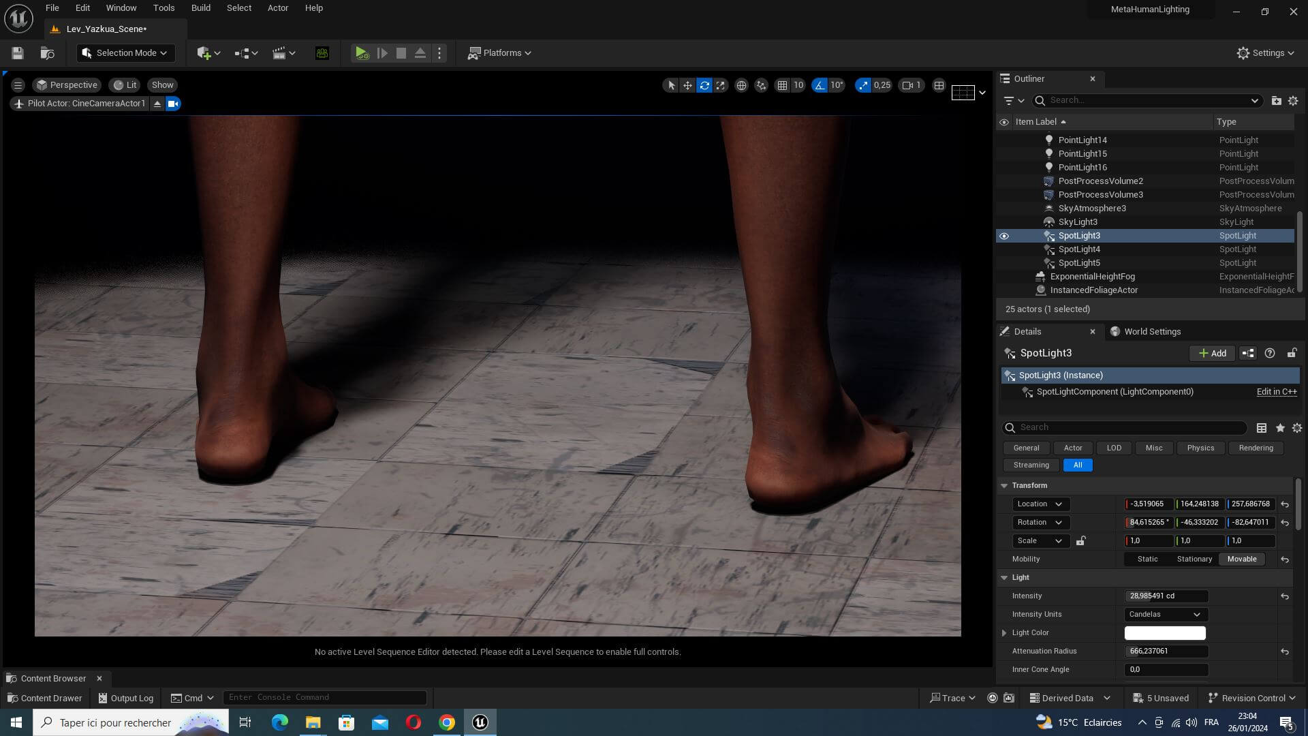
Task: Switch to the World Settings tab
Action: pos(1152,332)
